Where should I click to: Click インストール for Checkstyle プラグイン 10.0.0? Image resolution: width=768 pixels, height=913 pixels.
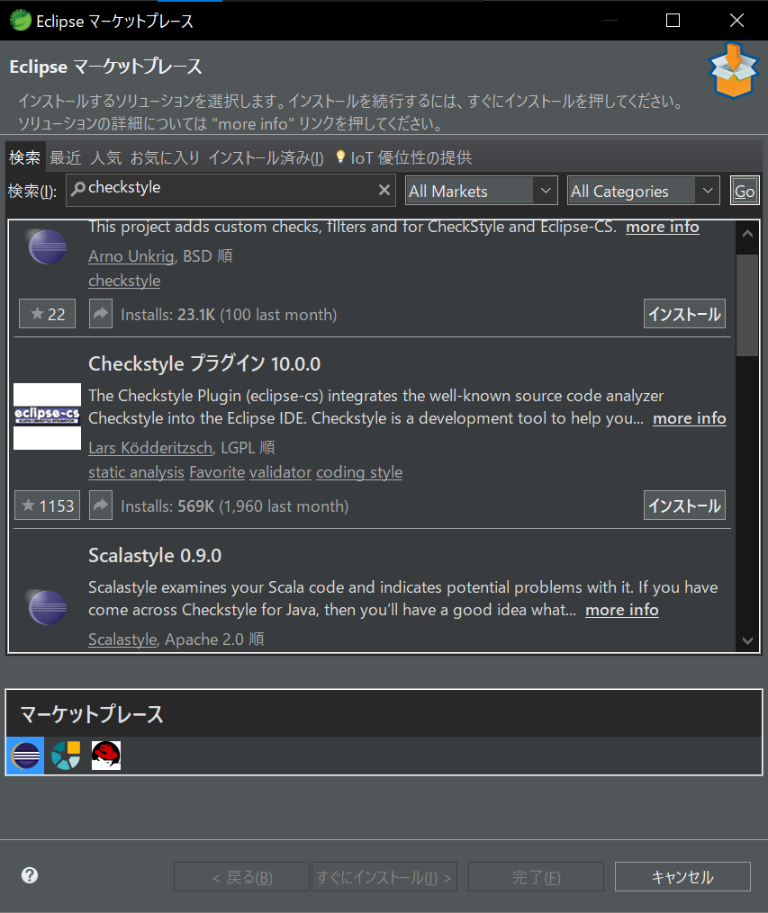pyautogui.click(x=682, y=505)
